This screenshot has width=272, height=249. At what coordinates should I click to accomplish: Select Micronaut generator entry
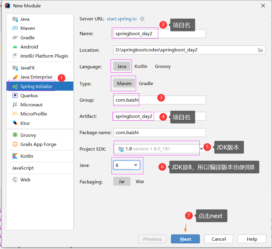40,105
